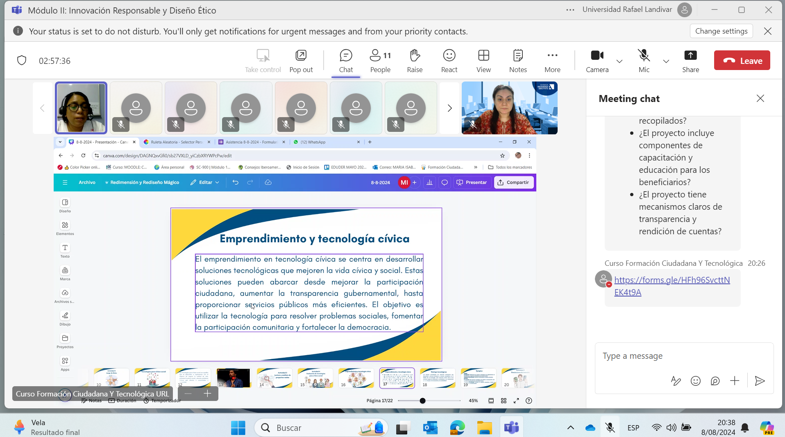Toggle the camera on
This screenshot has width=785, height=437.
coord(597,61)
